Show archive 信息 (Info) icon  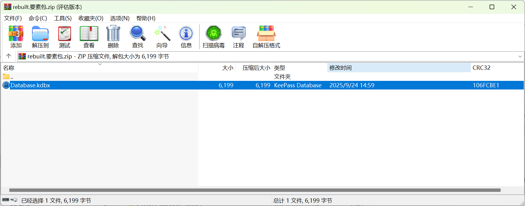186,34
